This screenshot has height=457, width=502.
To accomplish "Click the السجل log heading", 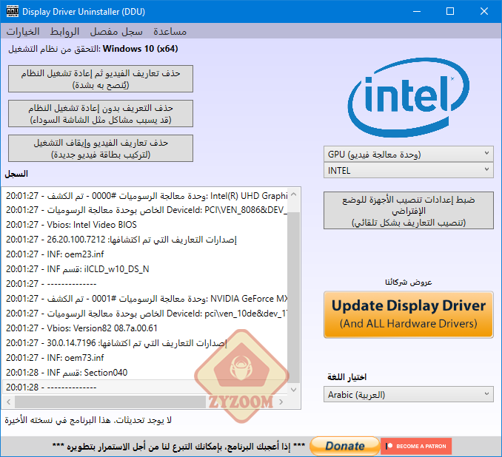I will 16,174.
